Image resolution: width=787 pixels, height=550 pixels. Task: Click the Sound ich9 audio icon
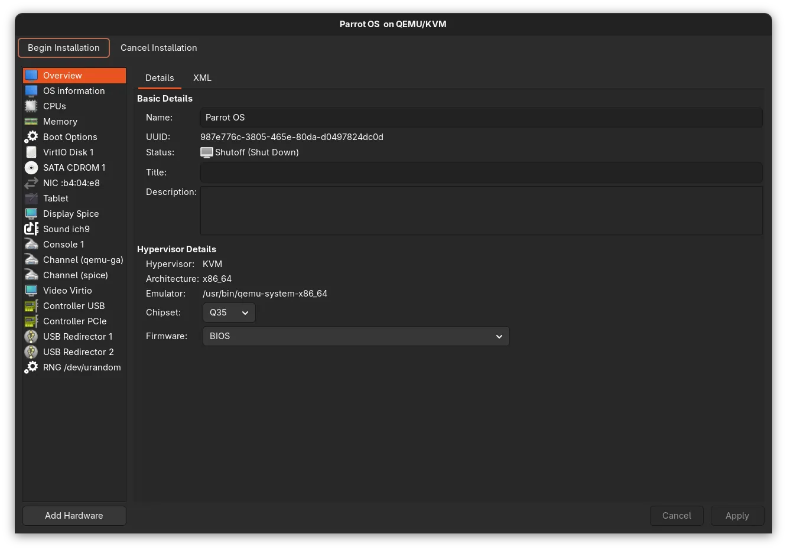31,229
